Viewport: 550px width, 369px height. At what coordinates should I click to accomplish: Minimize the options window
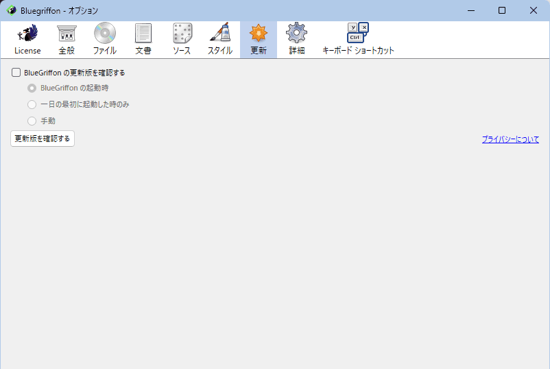pyautogui.click(x=470, y=10)
